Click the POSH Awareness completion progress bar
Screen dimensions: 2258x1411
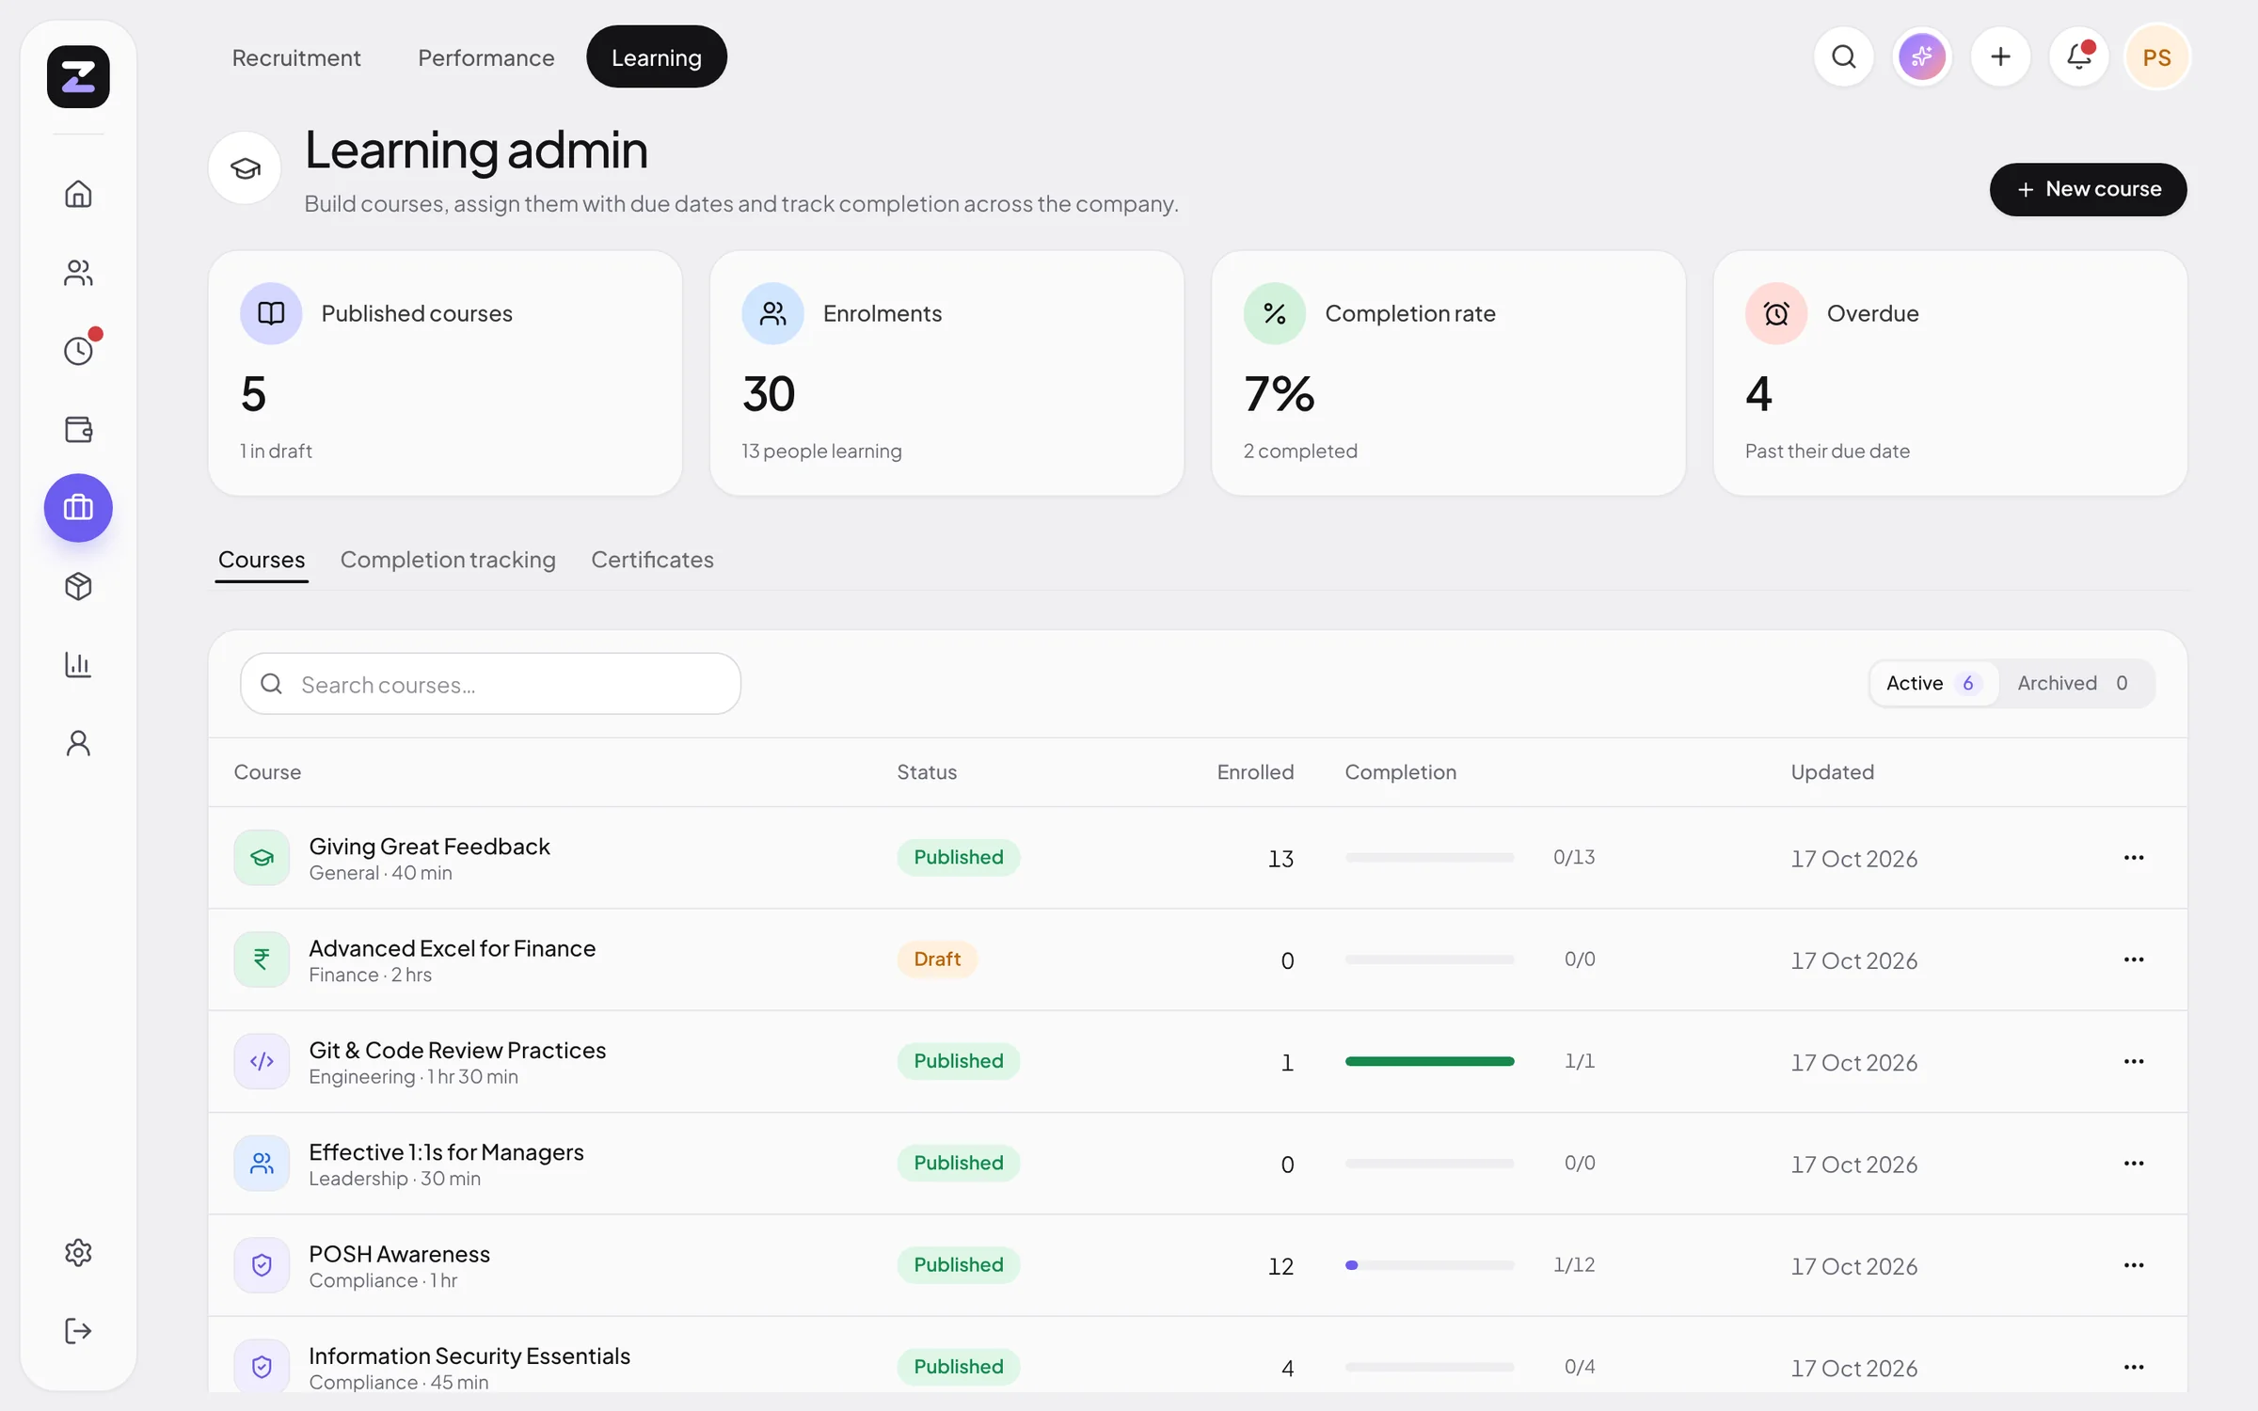point(1429,1265)
